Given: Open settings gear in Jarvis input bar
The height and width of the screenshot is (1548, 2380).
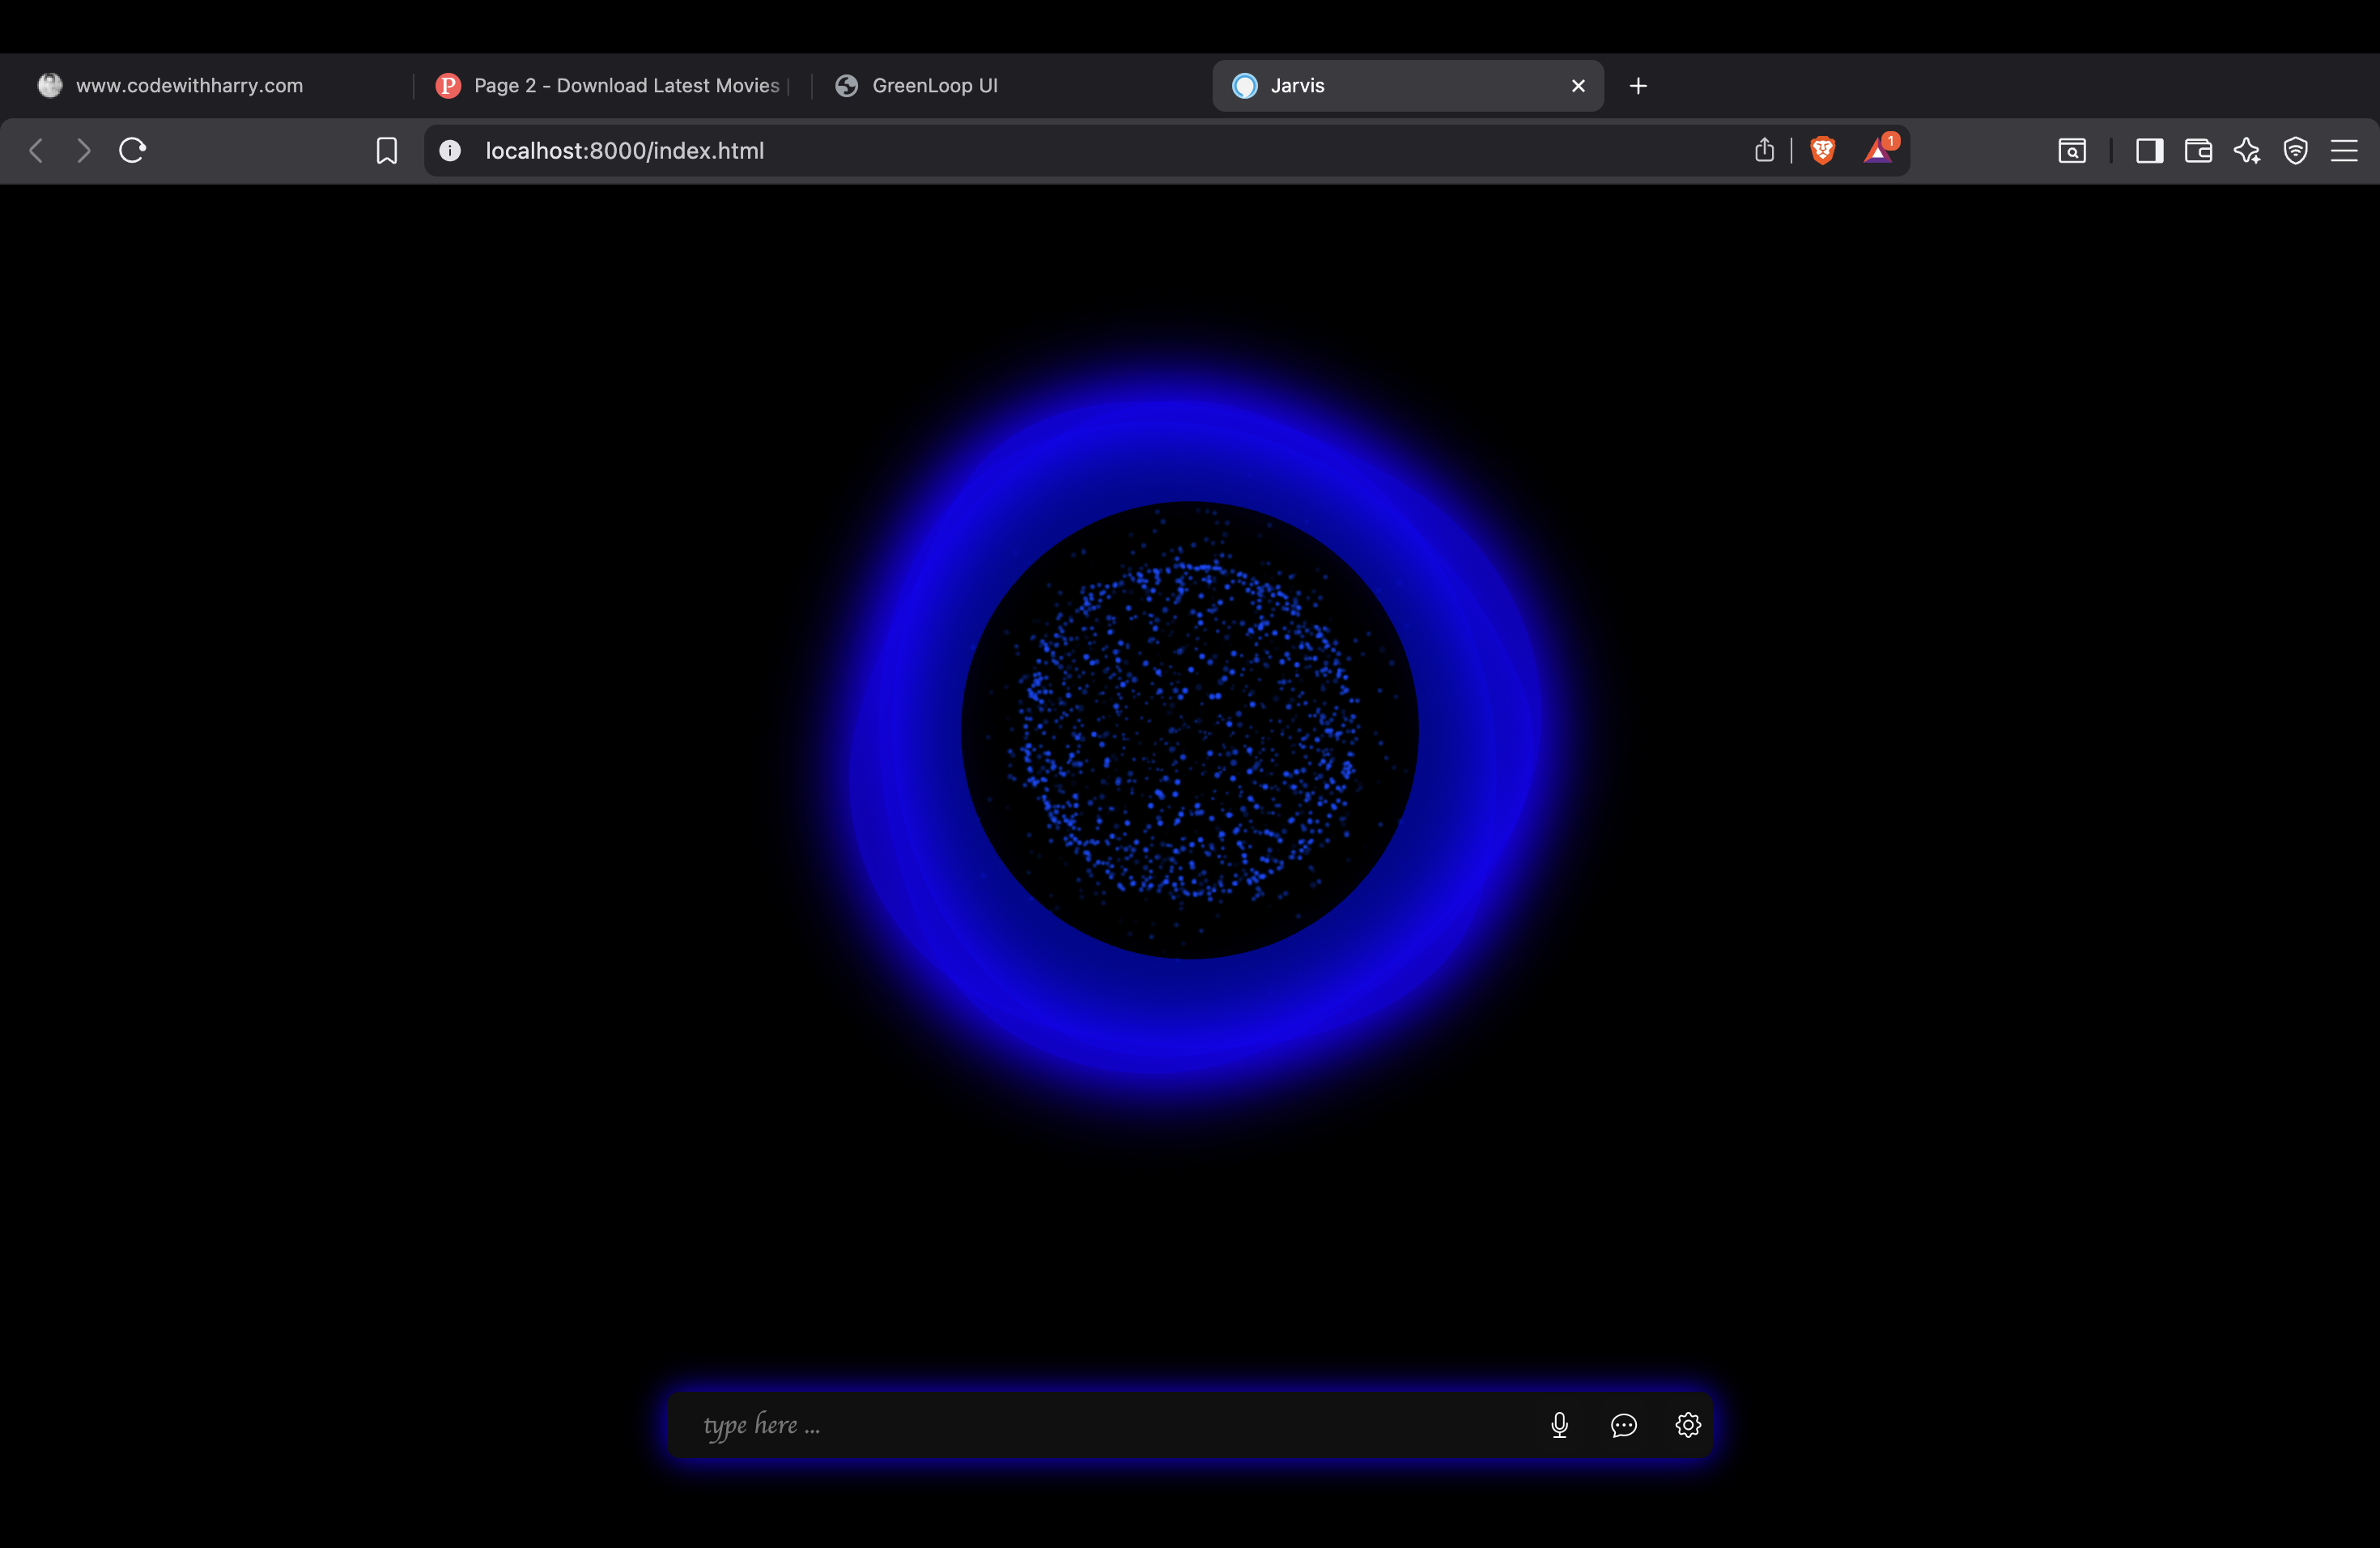Looking at the screenshot, I should point(1688,1425).
